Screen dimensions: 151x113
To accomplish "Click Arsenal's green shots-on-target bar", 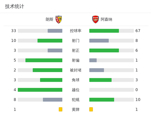I will [104, 50].
